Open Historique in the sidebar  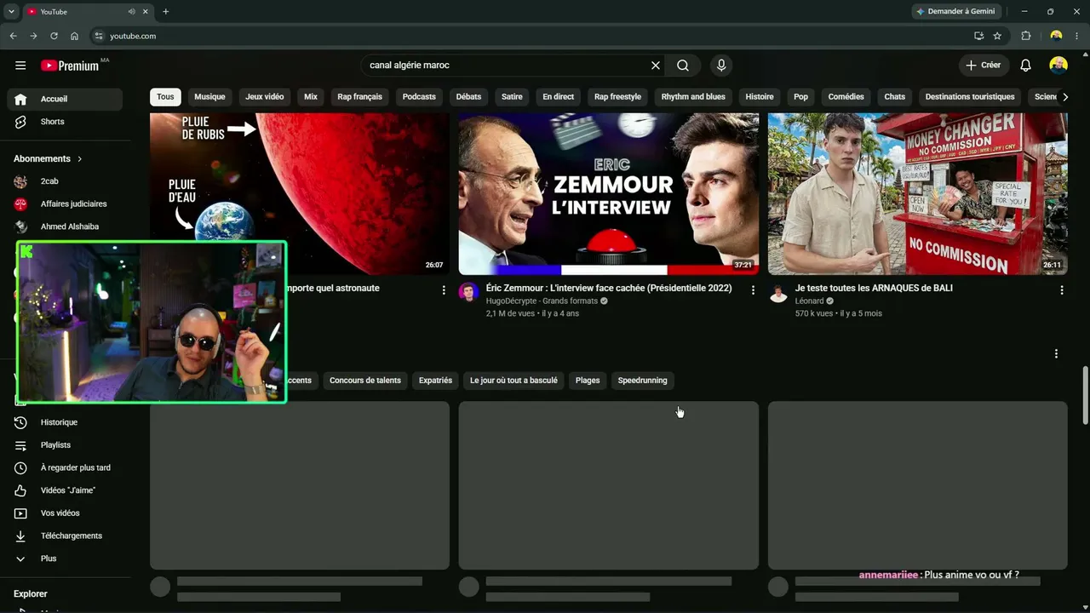tap(65, 422)
